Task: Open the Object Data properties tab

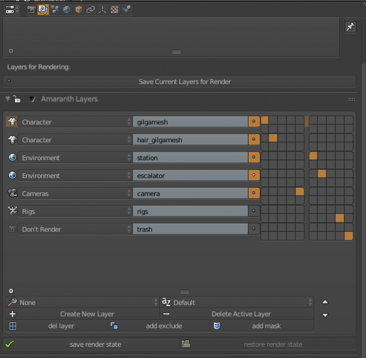Action: (102, 10)
